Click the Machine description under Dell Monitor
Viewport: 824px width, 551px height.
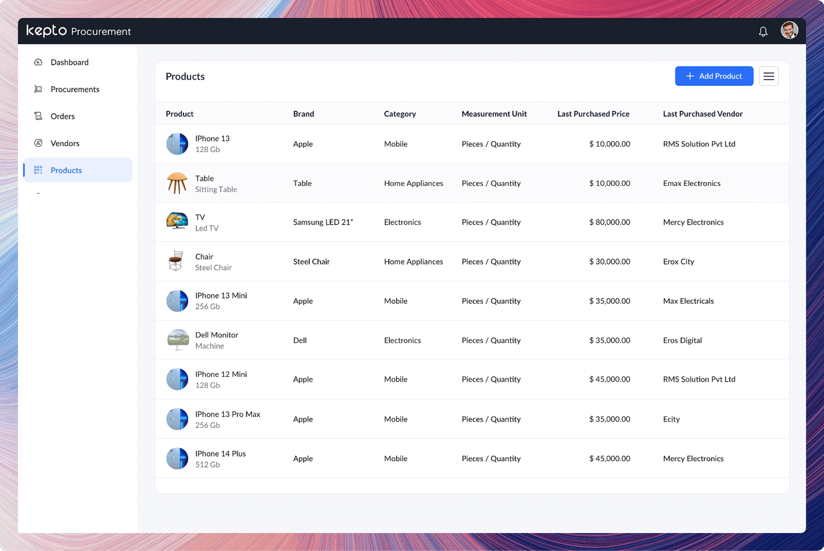coord(210,346)
